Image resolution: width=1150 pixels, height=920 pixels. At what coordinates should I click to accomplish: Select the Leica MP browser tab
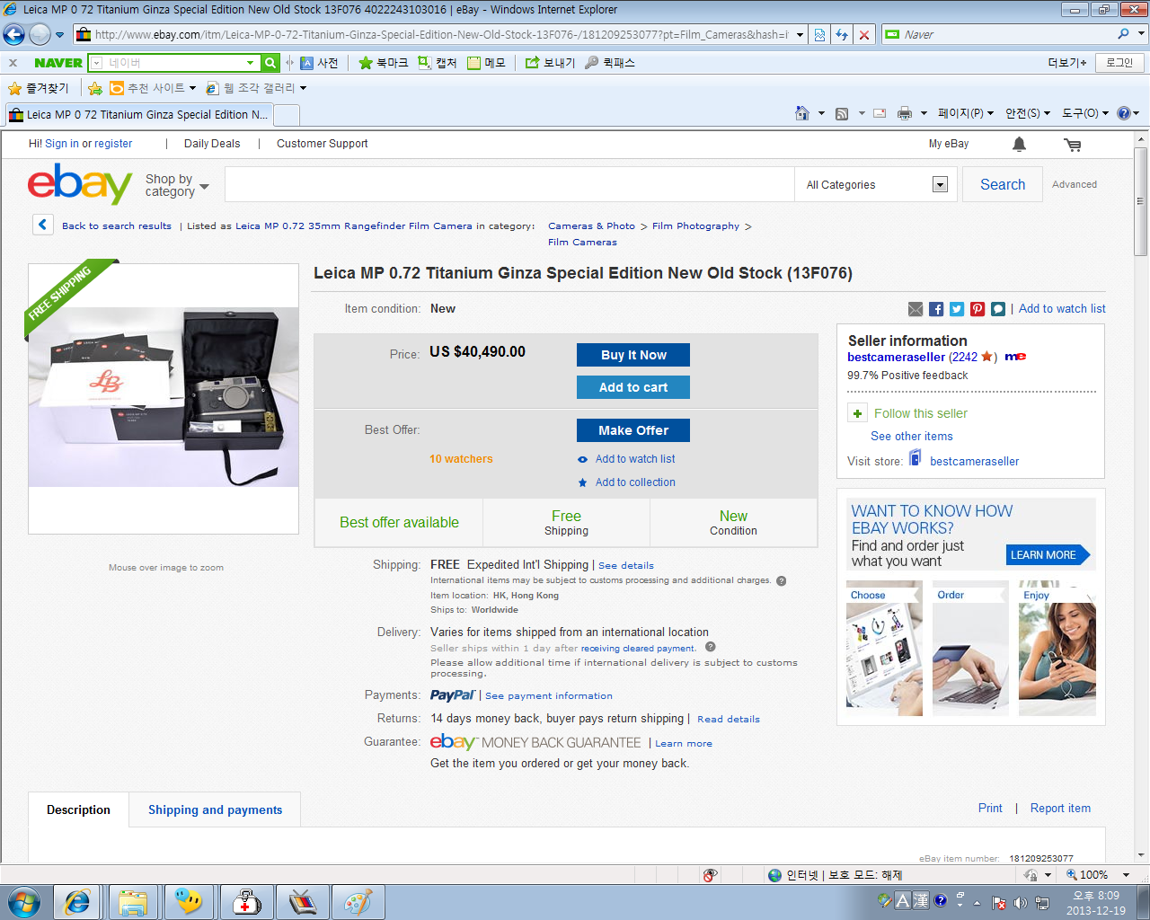(x=138, y=115)
